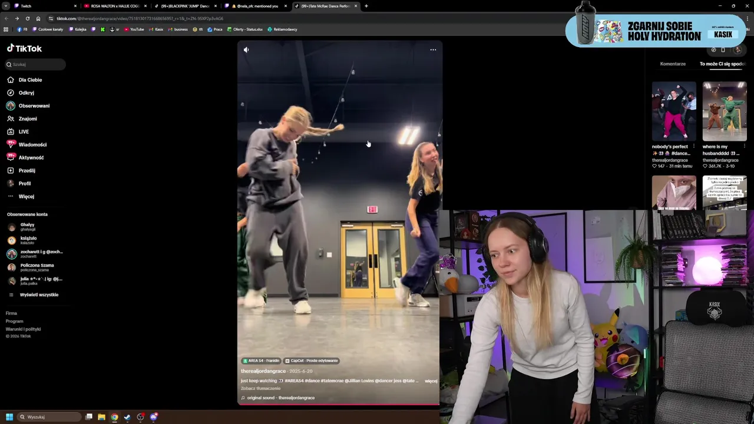Expand caption with więcej
Viewport: 754px width, 424px height.
click(x=431, y=381)
